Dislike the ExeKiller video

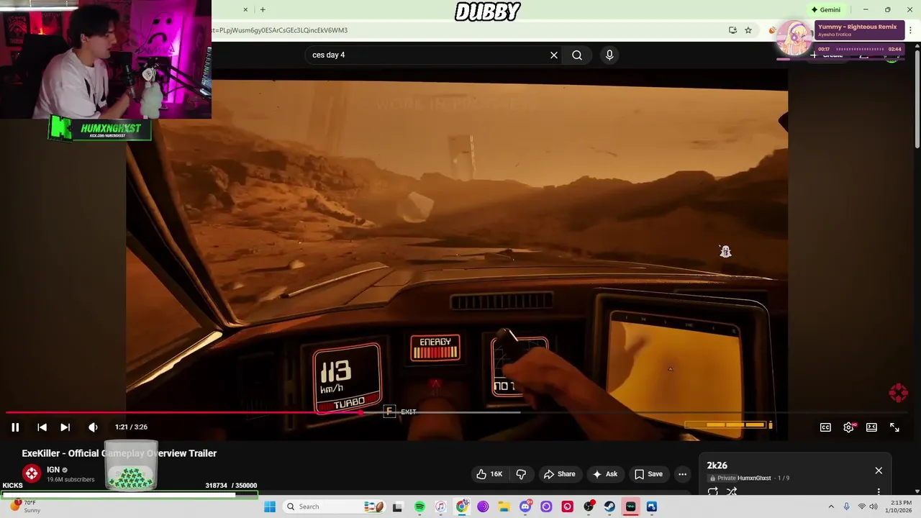click(x=522, y=474)
